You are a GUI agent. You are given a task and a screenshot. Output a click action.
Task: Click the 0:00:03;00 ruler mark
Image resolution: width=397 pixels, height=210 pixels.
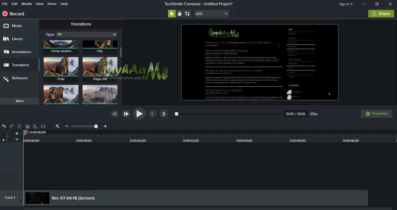point(191,141)
